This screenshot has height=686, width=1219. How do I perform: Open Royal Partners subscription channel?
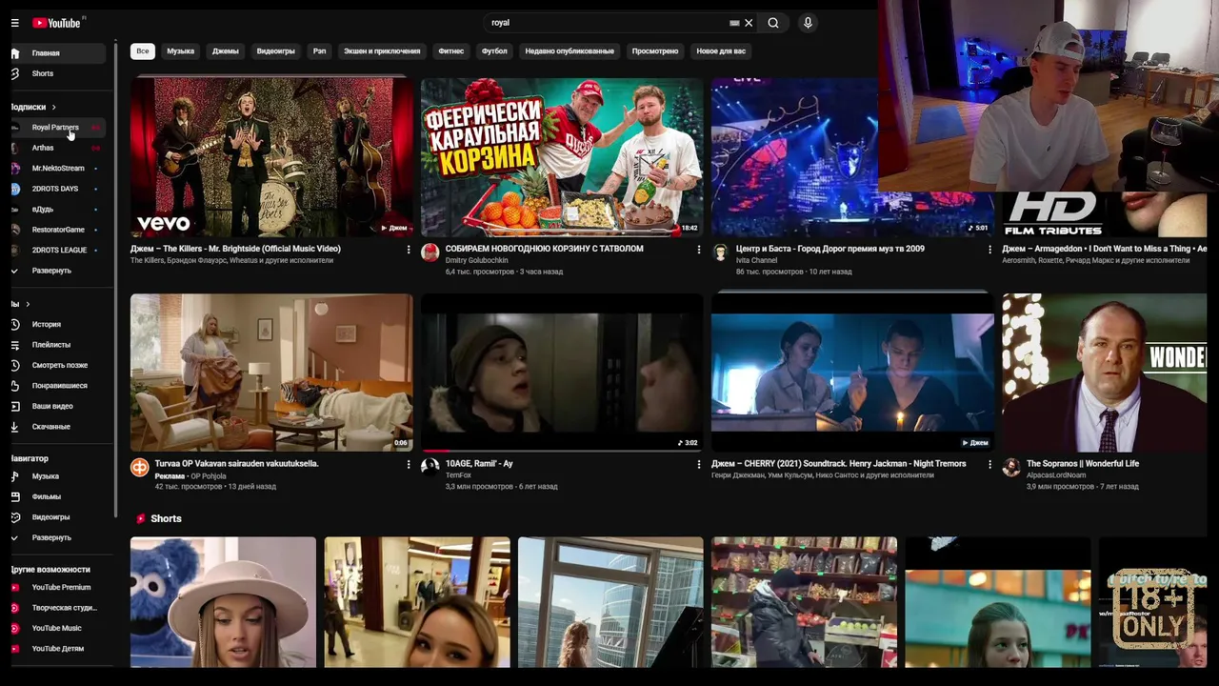tap(57, 128)
